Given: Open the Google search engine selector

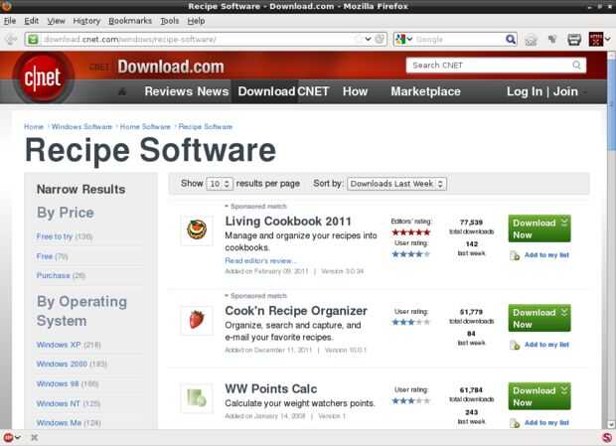Looking at the screenshot, I should [403, 40].
